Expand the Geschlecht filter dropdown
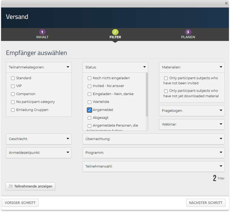 point(68,139)
